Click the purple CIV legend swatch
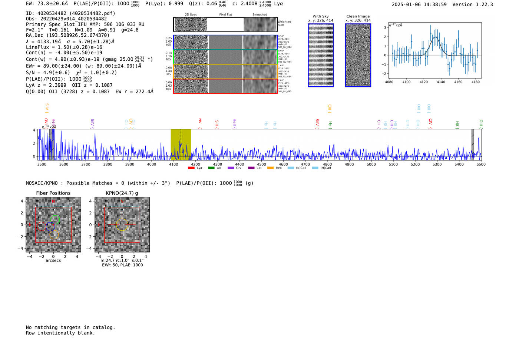This screenshot has height=353, width=519. coord(231,168)
